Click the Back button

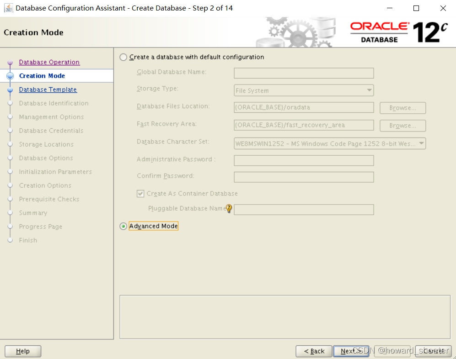pos(314,351)
